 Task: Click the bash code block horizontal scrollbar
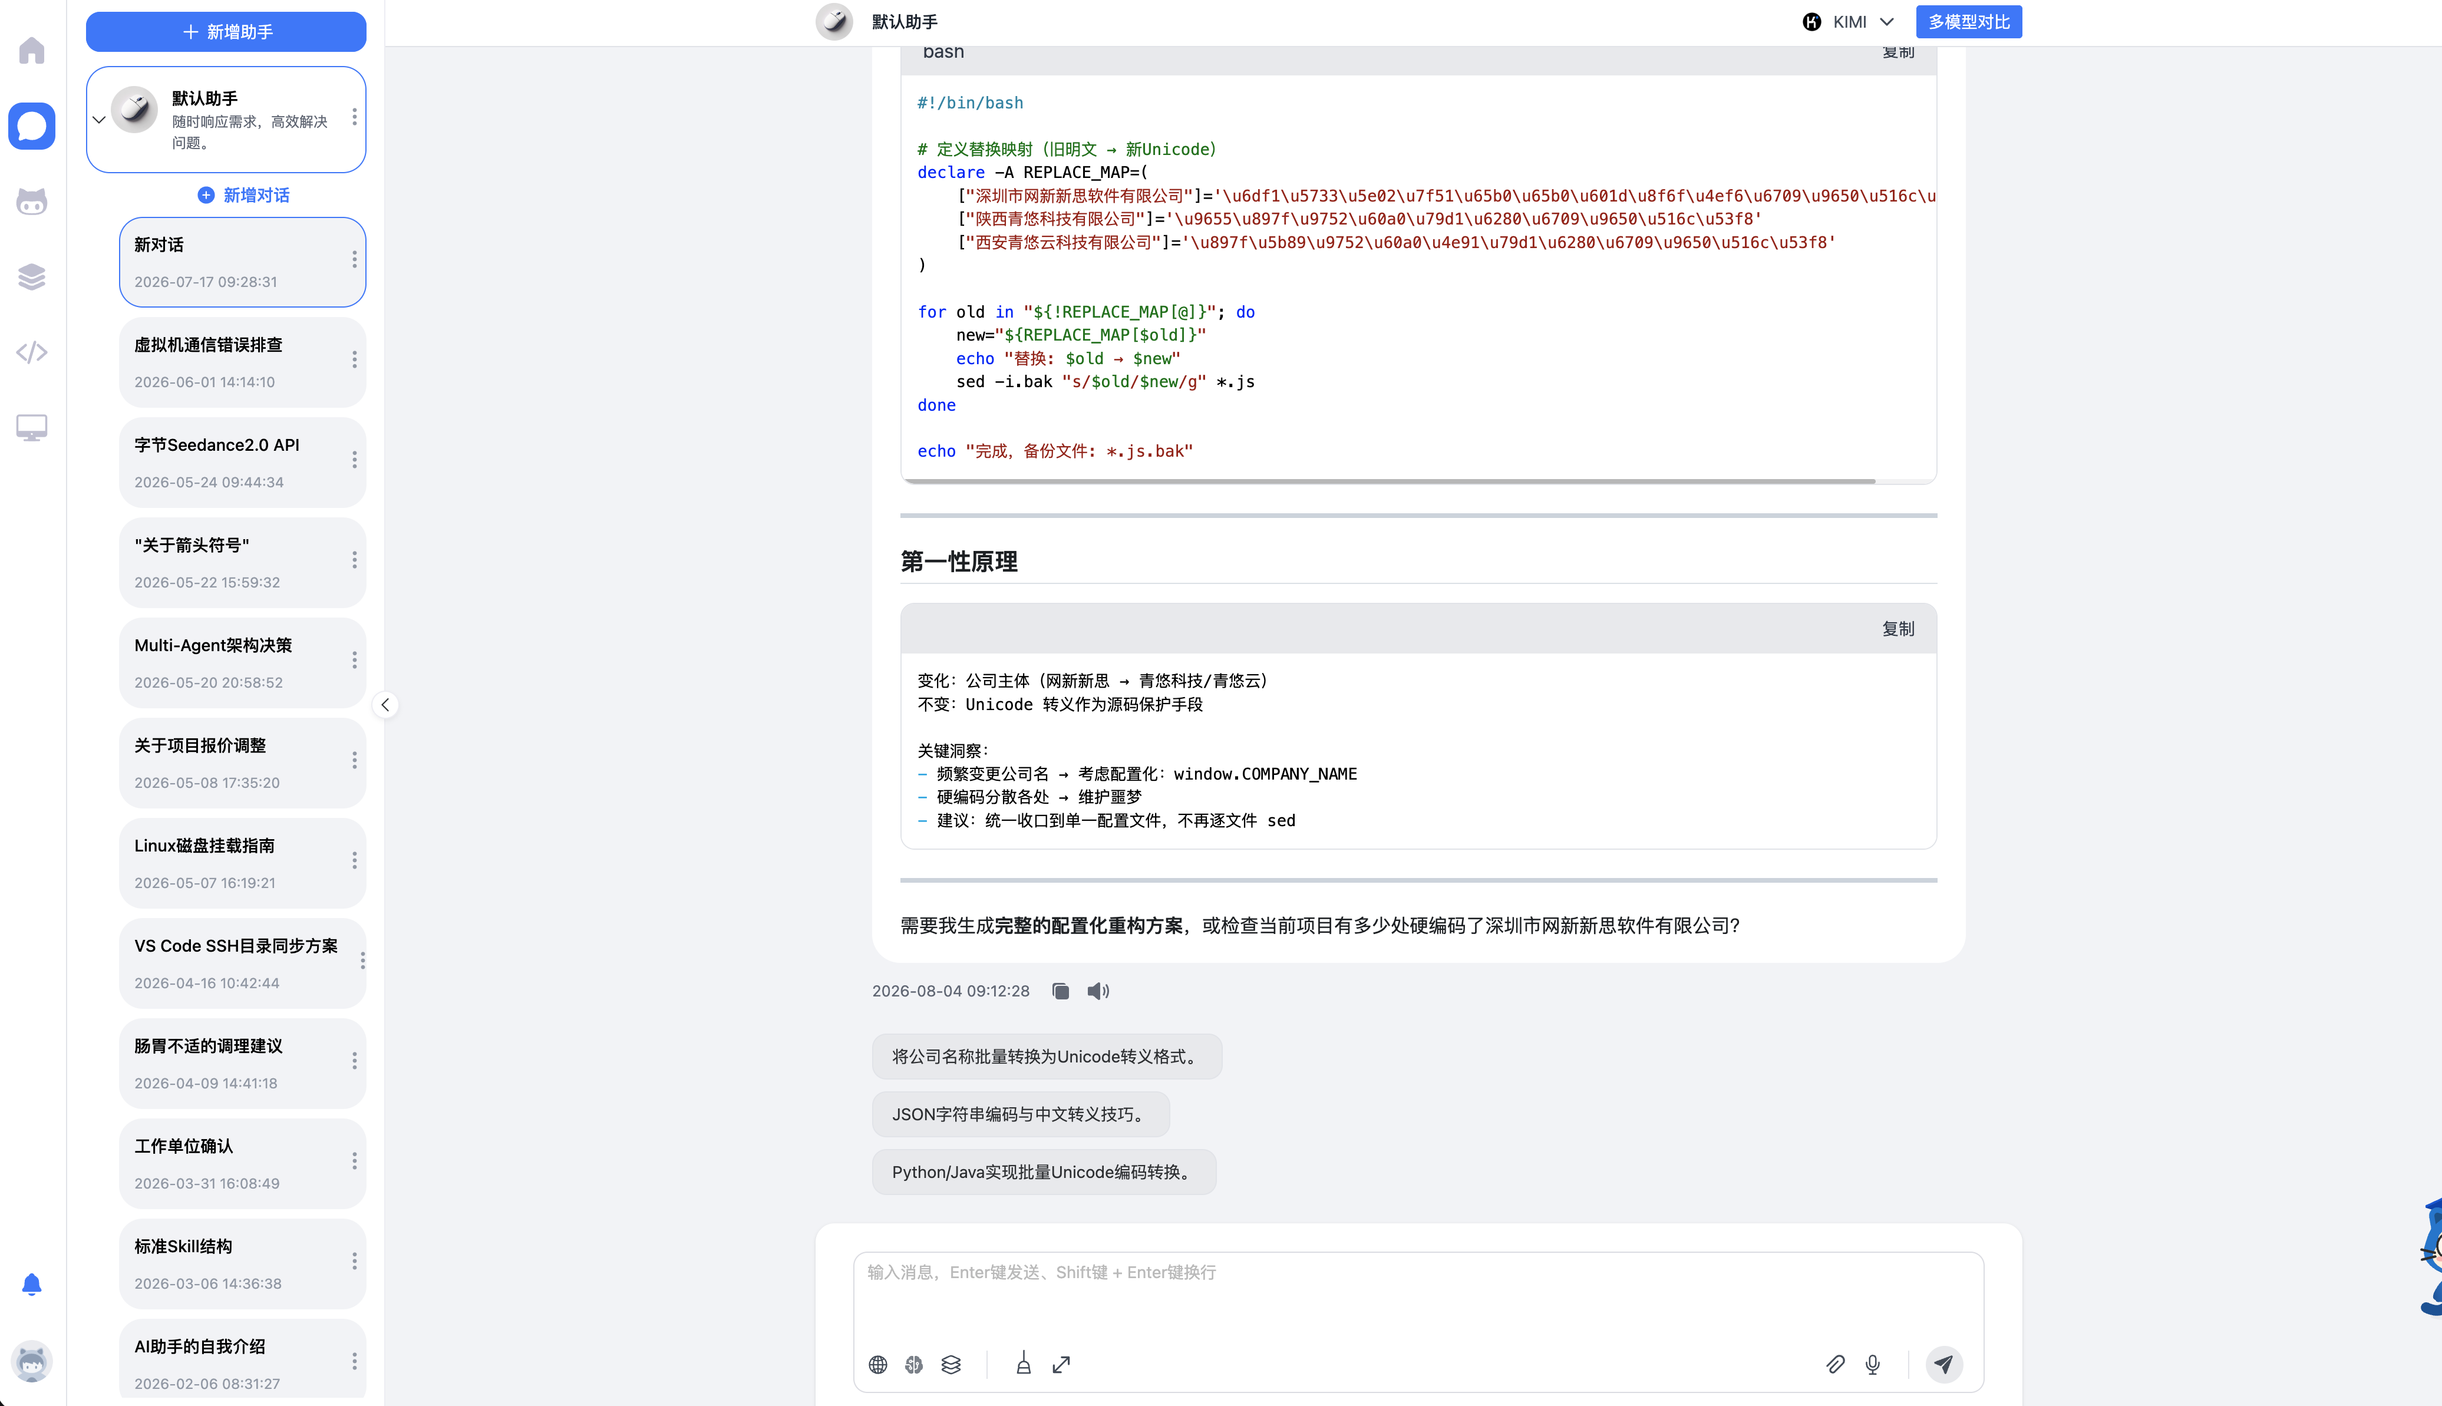point(1388,481)
